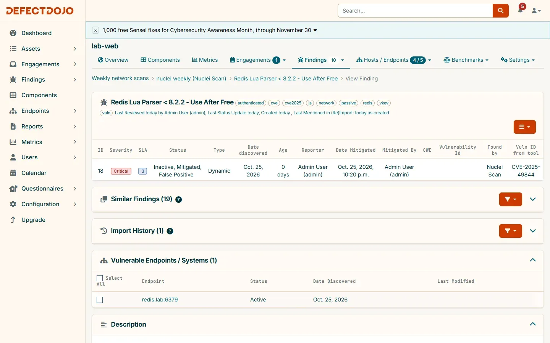Click the Search input field
The width and height of the screenshot is (550, 343).
415,11
